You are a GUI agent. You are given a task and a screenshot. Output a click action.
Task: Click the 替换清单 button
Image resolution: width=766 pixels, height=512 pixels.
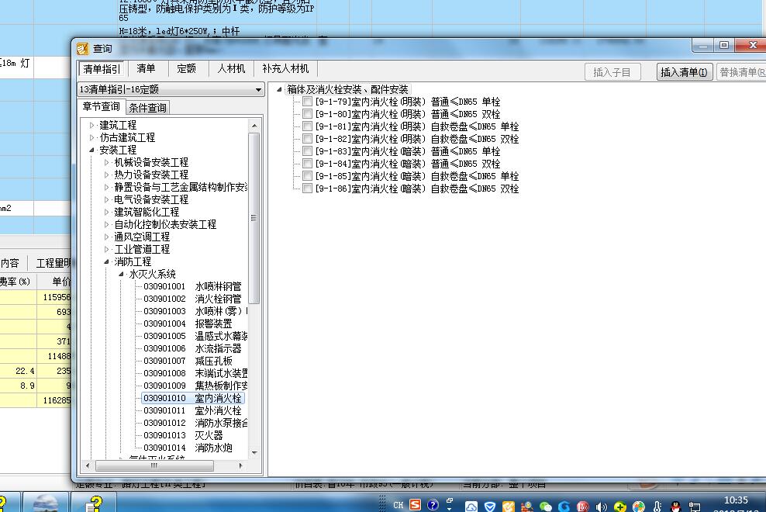(x=741, y=72)
